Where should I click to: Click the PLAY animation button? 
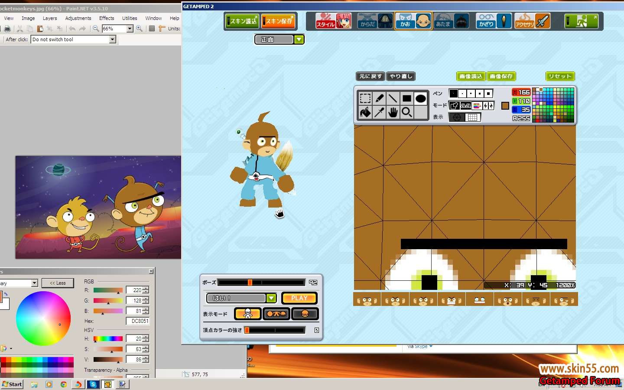pyautogui.click(x=299, y=298)
